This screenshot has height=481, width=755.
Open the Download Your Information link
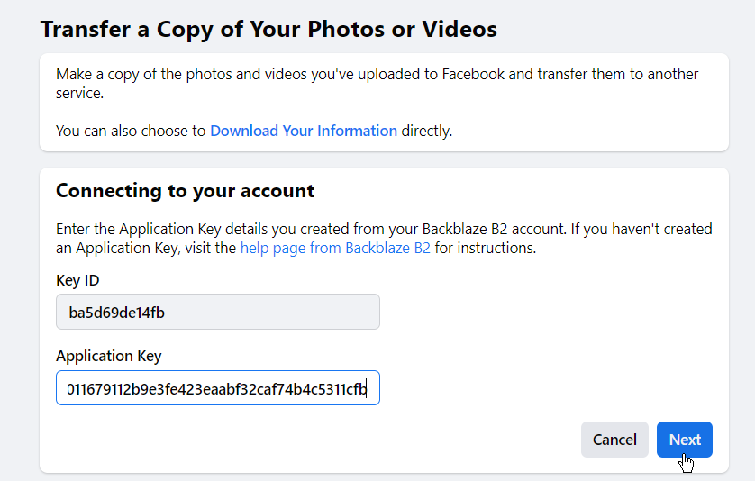pyautogui.click(x=304, y=131)
